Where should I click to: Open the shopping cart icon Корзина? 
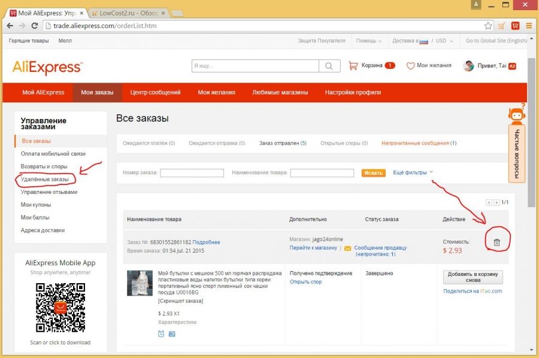(x=353, y=65)
